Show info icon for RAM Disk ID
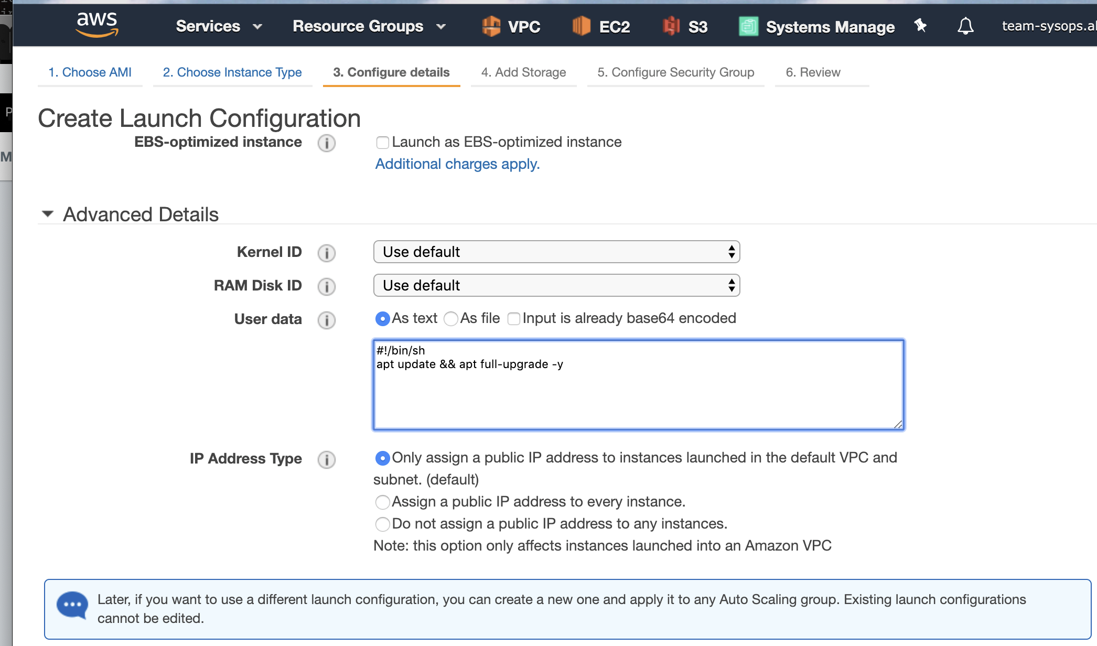This screenshot has width=1097, height=646. (x=327, y=287)
